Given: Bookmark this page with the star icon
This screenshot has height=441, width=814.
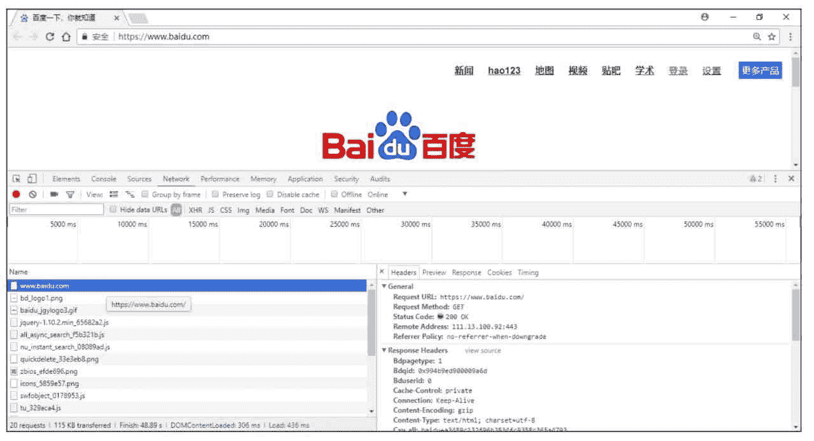Looking at the screenshot, I should [x=771, y=37].
